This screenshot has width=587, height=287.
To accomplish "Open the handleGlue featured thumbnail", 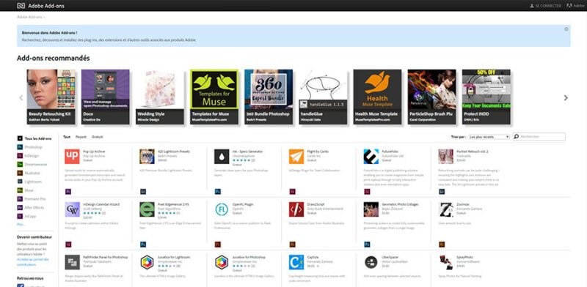I will 323,97.
